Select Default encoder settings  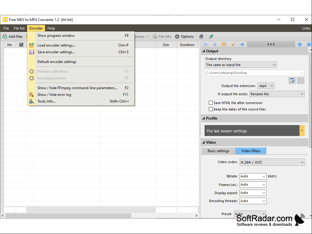point(81,62)
